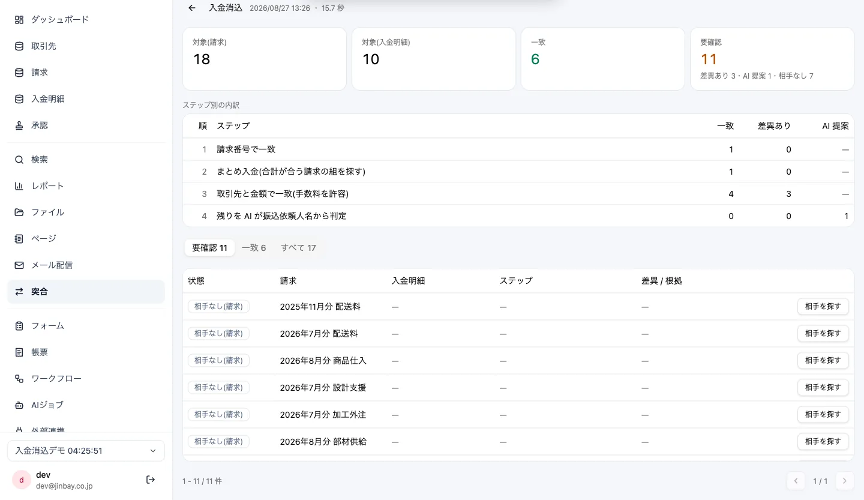The height and width of the screenshot is (500, 864).
Task: Switch to the 一致 6 tab
Action: pos(254,247)
